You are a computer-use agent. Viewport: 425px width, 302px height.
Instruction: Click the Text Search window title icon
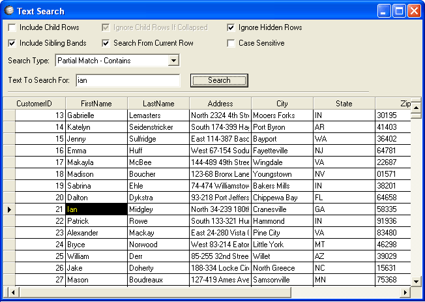[9, 10]
